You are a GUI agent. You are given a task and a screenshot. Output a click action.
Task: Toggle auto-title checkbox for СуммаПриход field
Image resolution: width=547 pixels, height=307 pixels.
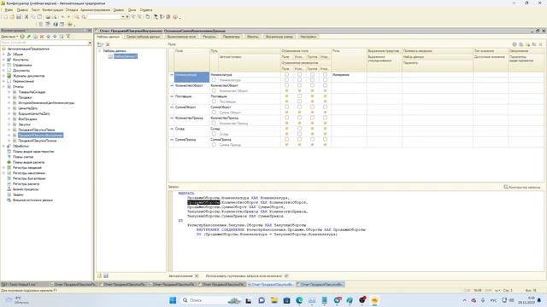[214, 145]
